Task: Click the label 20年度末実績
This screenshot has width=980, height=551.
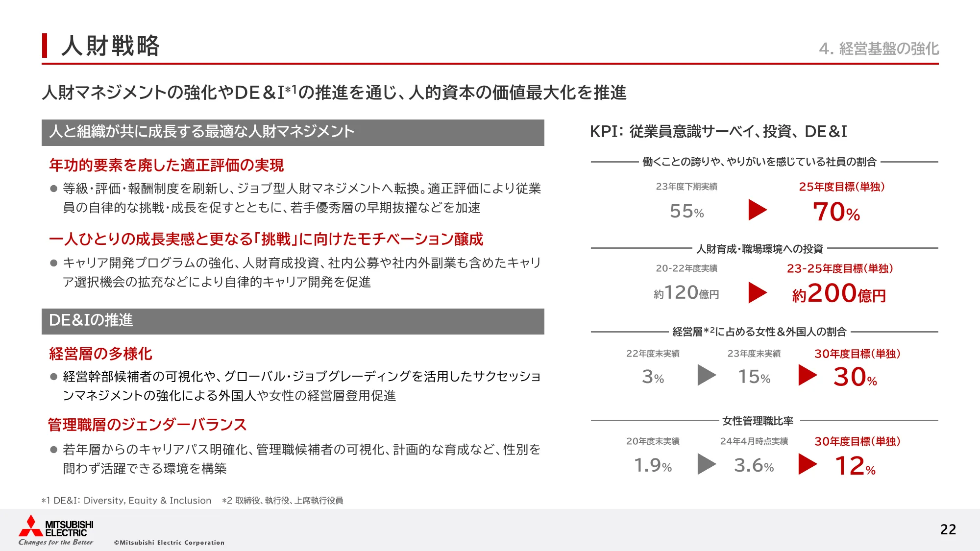Action: (x=653, y=441)
